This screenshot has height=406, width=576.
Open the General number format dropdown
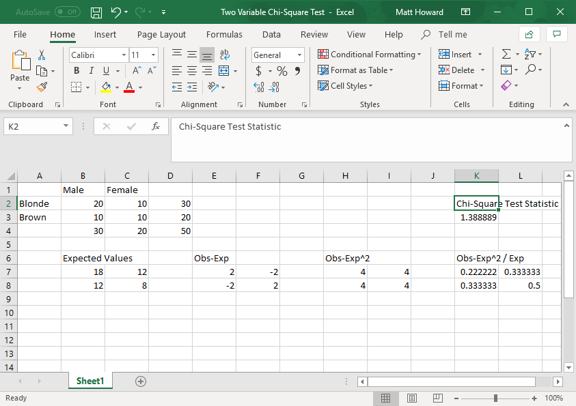(x=299, y=55)
